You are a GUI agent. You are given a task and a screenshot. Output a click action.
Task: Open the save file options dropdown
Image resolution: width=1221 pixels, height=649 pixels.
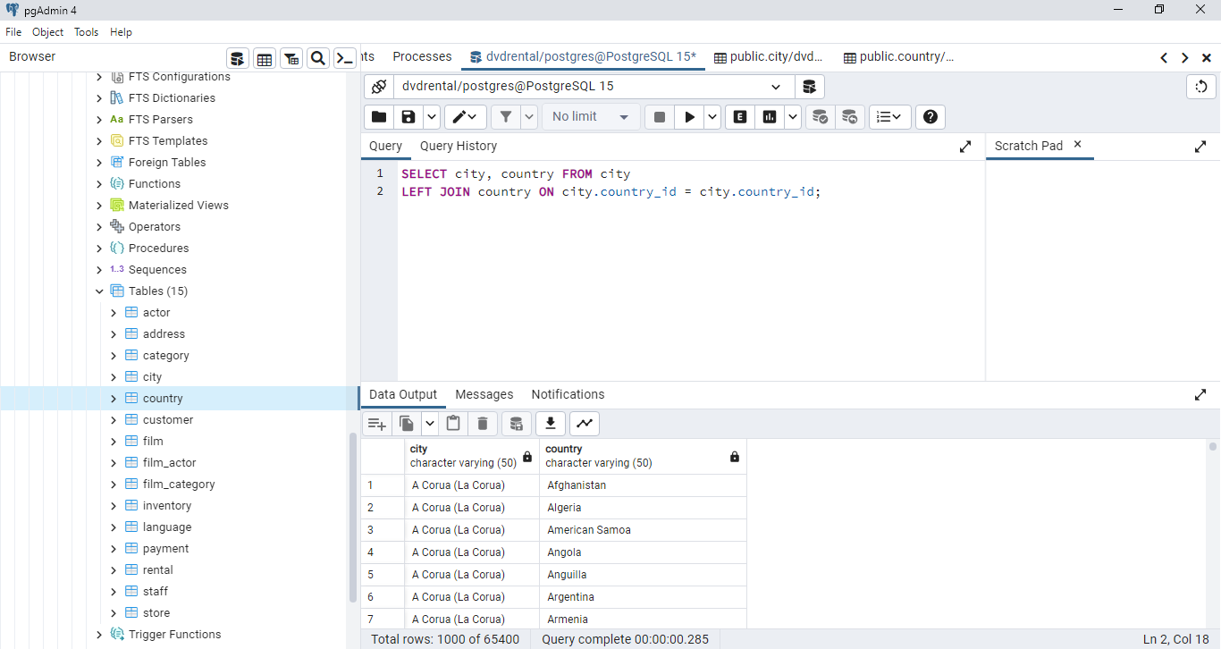431,117
